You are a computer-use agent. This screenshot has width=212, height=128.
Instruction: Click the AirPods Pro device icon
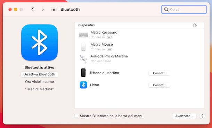83,58
